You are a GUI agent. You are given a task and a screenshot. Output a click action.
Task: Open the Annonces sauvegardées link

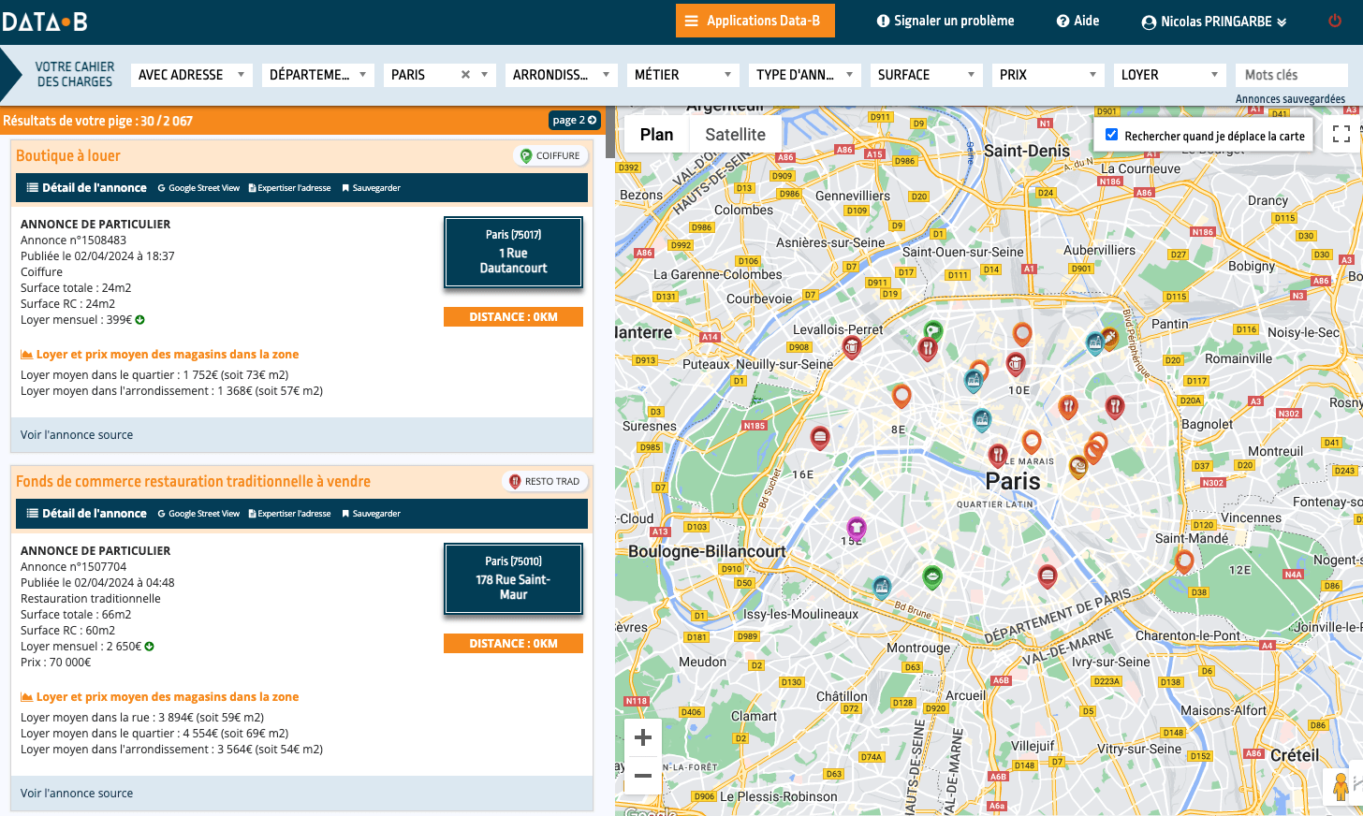[1290, 99]
